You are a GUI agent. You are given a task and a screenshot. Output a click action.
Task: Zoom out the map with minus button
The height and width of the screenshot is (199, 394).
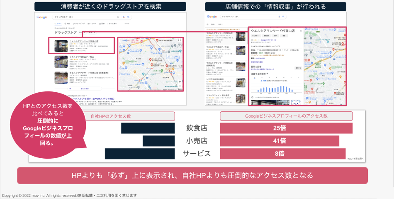point(180,86)
